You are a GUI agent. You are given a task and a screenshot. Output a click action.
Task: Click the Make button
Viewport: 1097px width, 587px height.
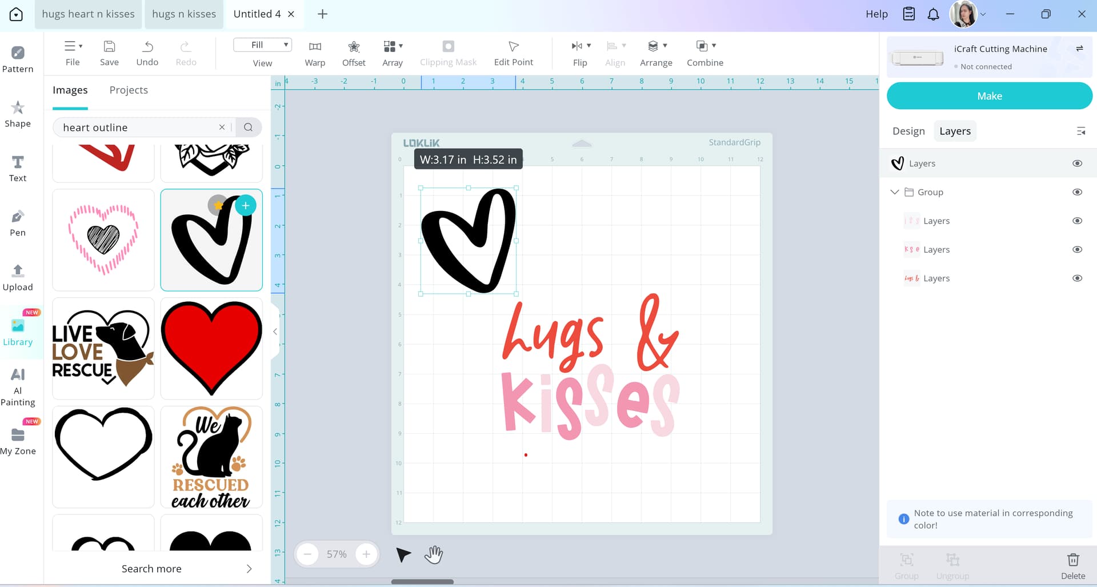click(x=989, y=96)
